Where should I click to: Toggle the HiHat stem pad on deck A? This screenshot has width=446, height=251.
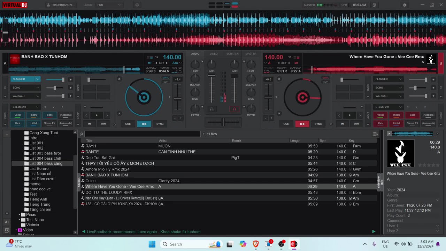coord(33,123)
